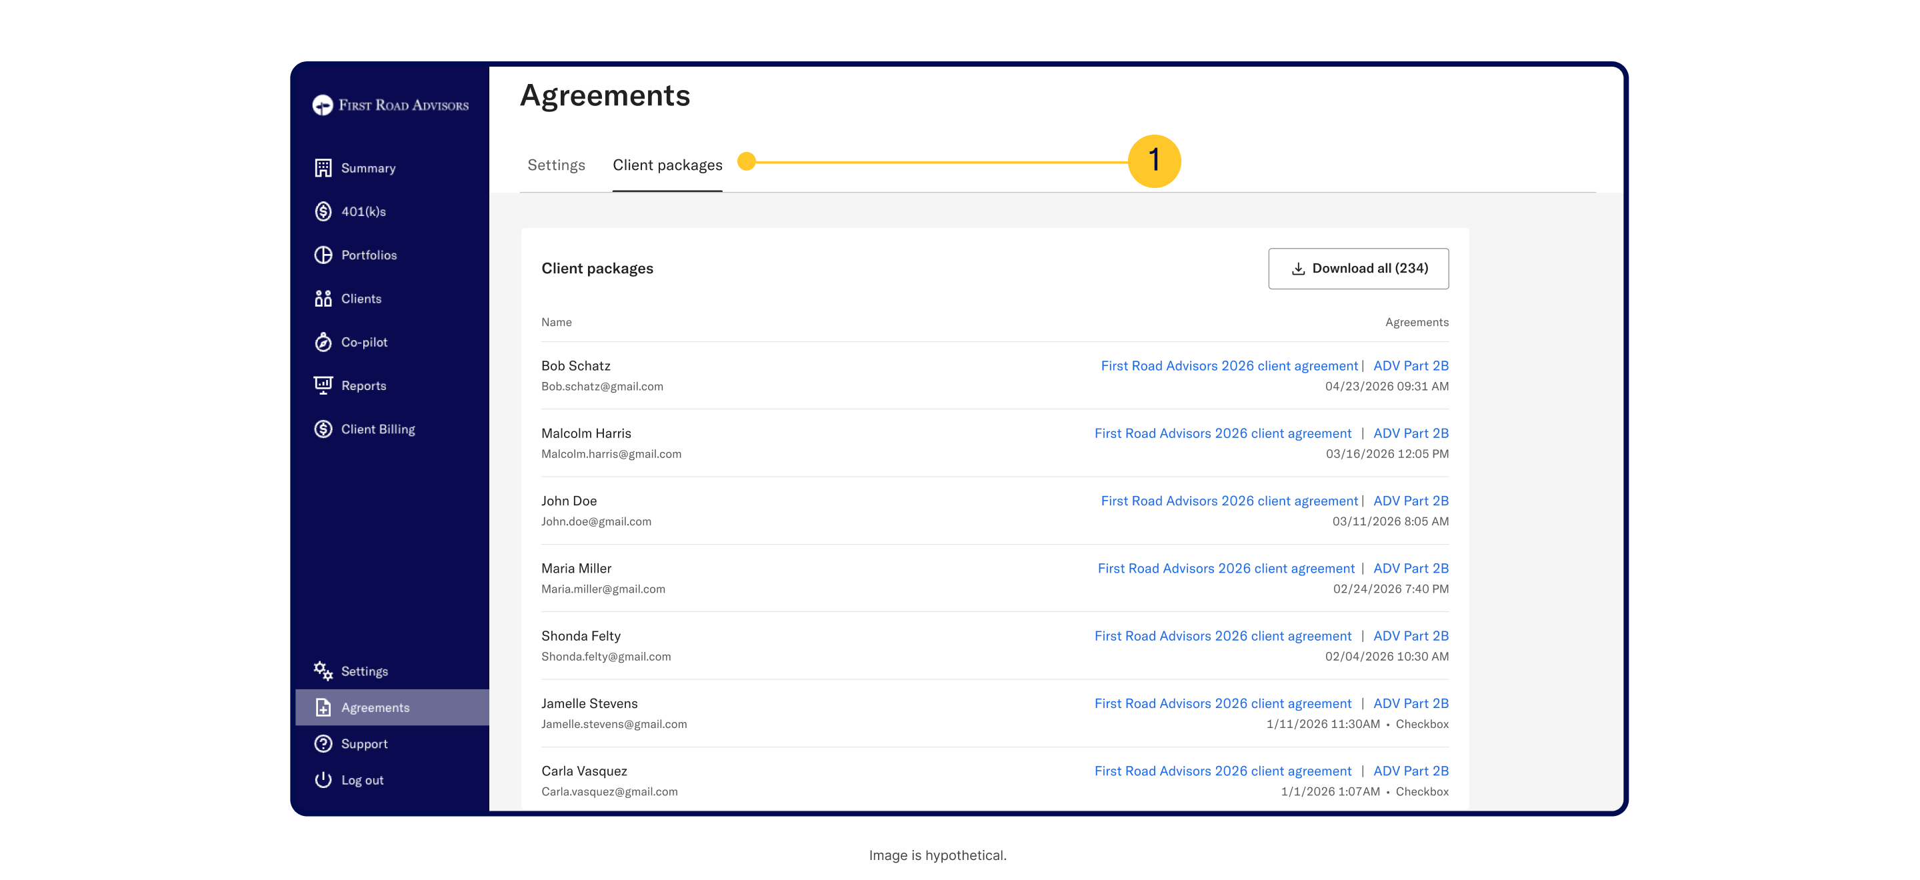Click the name Carla Vasquez
Screen dimensions: 1920x880
[583, 771]
